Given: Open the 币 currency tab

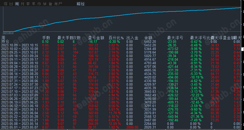Looking at the screenshot, I should coord(39,4).
